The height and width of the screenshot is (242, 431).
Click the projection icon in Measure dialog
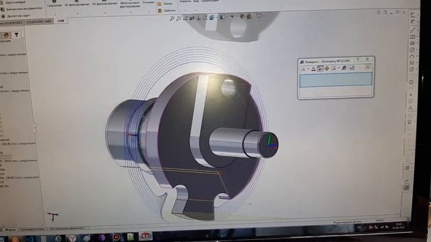[333, 68]
